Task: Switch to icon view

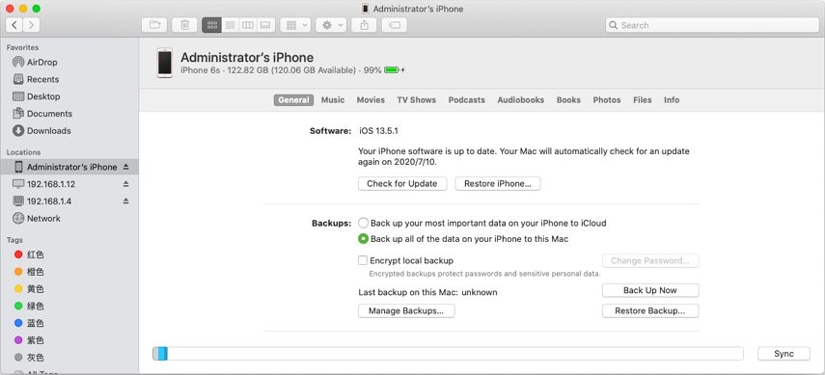Action: [x=211, y=25]
